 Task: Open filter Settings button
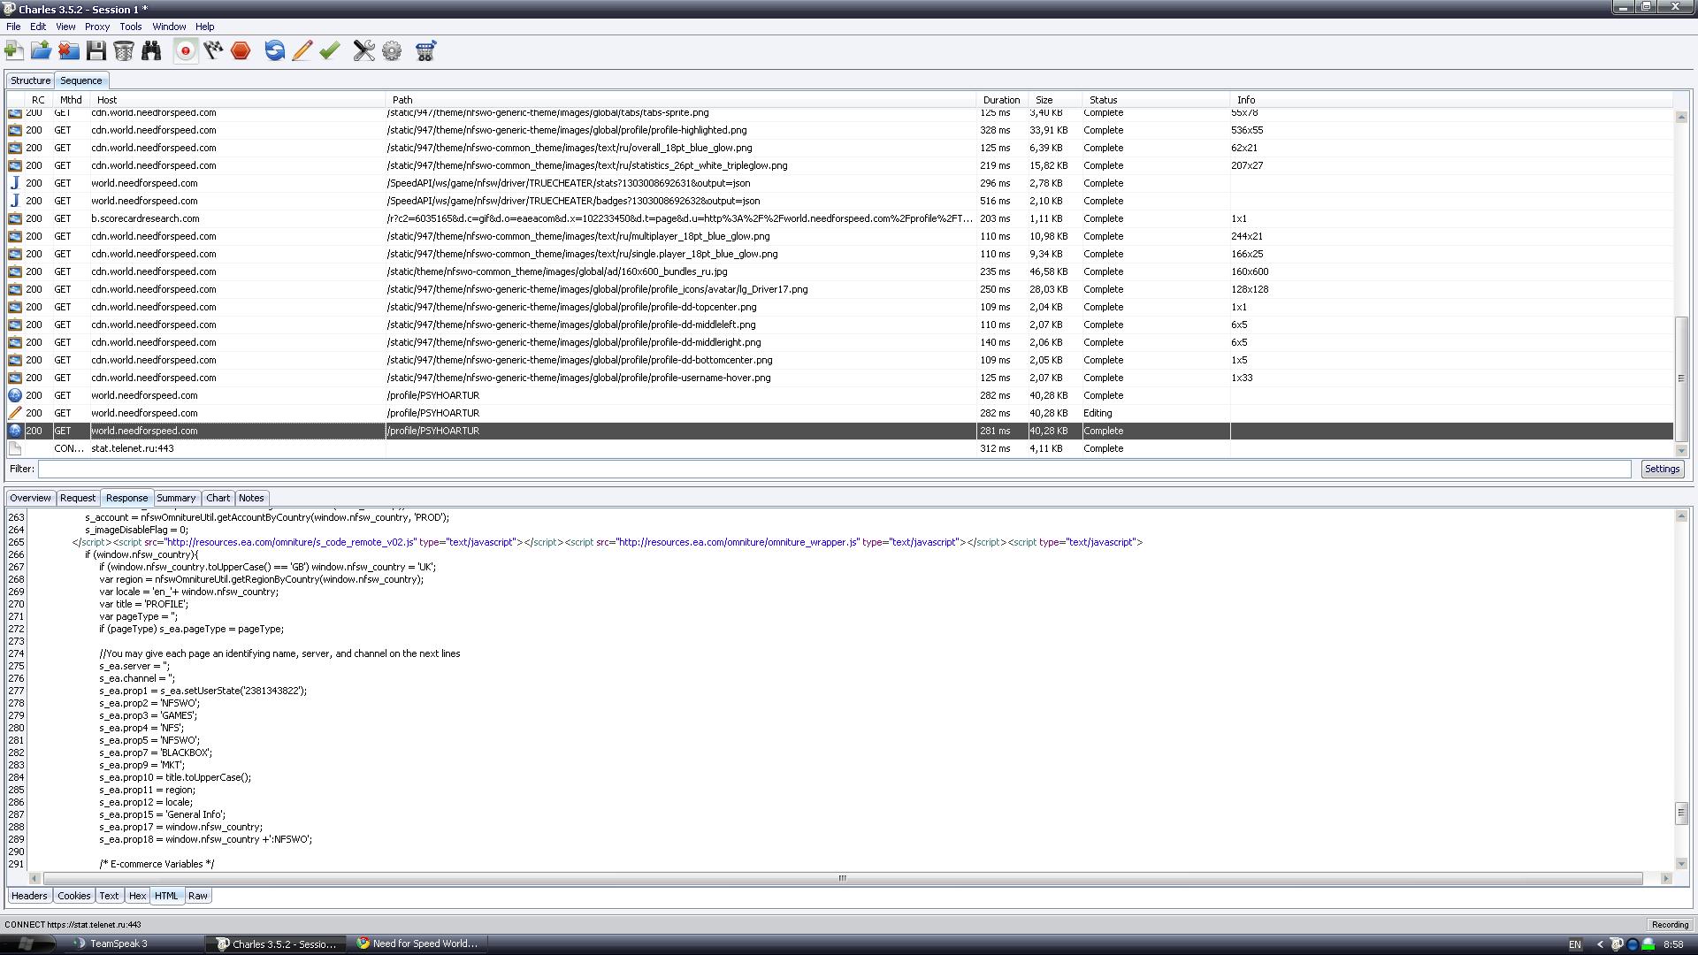[1662, 470]
